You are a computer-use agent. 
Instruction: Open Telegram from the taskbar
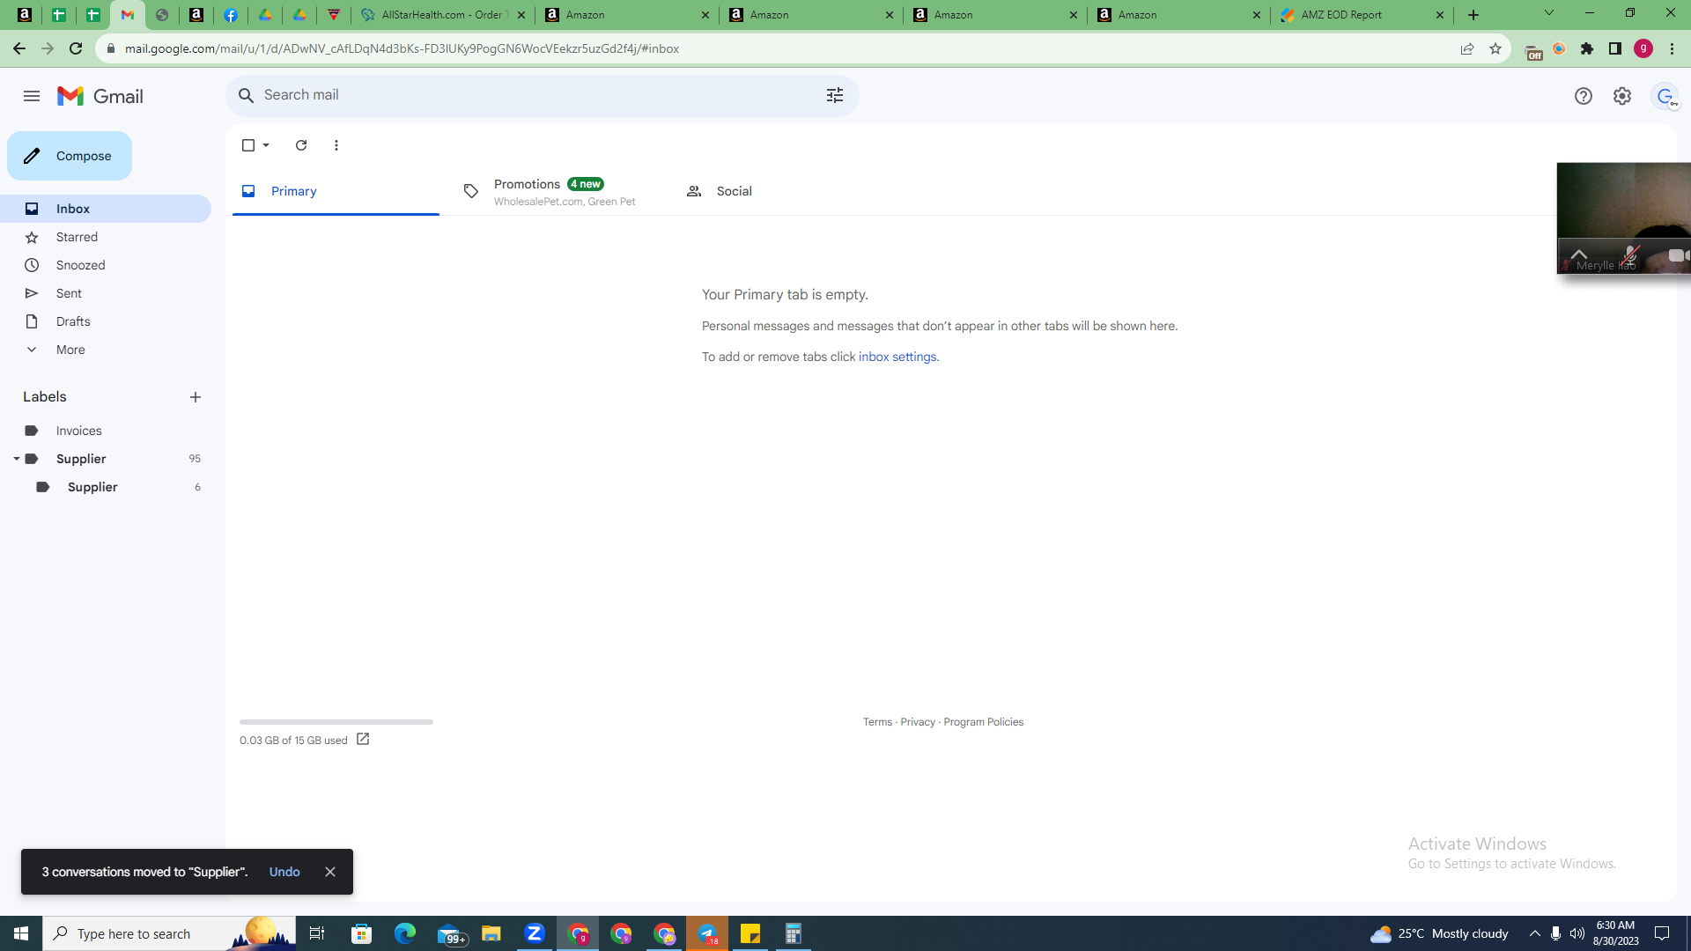click(707, 933)
